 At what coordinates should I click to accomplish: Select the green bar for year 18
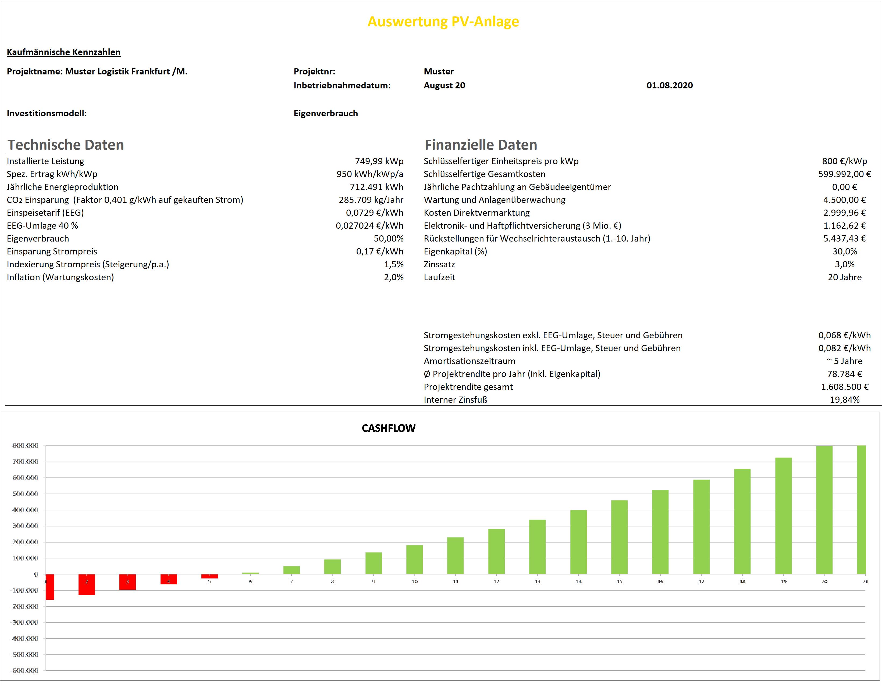tap(742, 521)
